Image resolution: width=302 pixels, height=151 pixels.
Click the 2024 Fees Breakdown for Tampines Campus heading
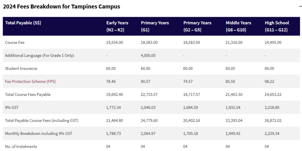click(x=61, y=7)
